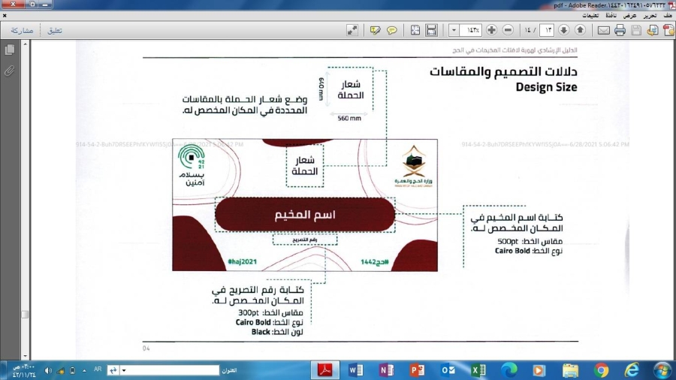The image size is (676, 380).
Task: Open the مشاركة (Share) pane
Action: pos(23,30)
